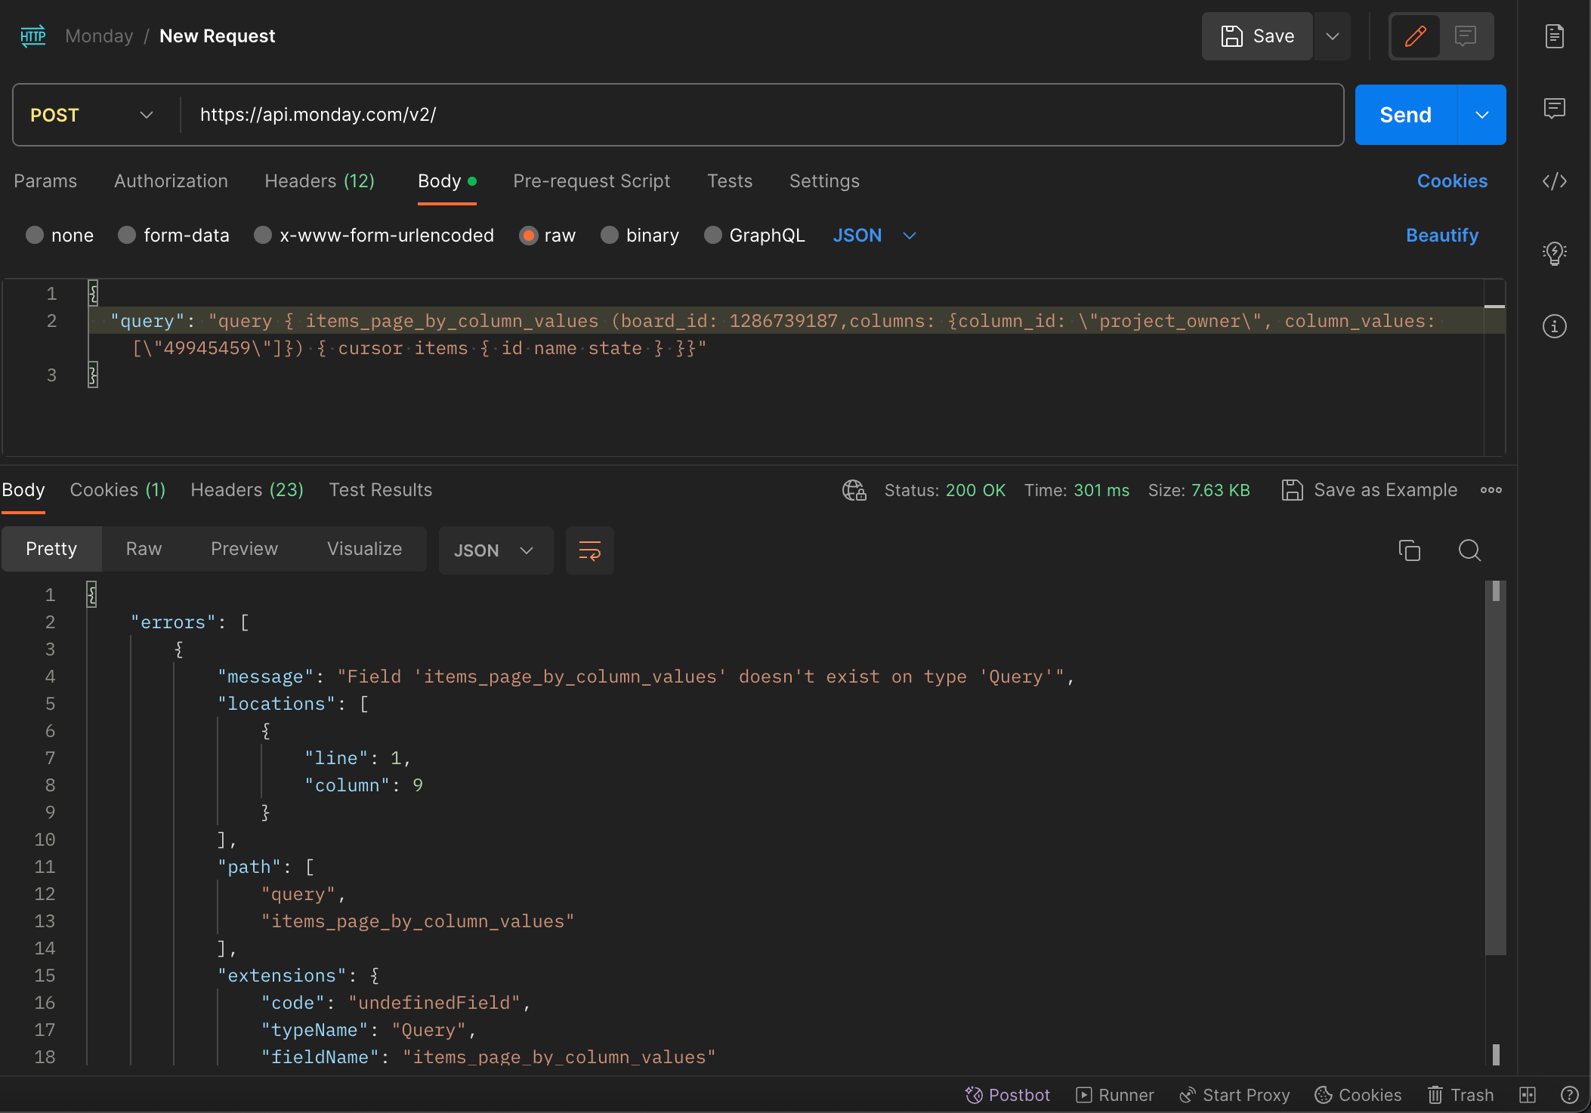
Task: Expand the Send options arrow
Action: pyautogui.click(x=1481, y=115)
